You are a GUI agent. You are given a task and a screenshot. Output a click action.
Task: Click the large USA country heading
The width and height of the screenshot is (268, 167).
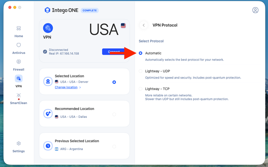104,29
